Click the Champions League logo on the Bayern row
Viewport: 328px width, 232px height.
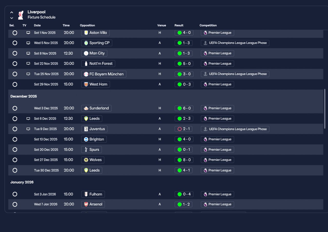click(x=205, y=74)
